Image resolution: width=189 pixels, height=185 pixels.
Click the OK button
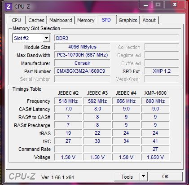pos(166,176)
